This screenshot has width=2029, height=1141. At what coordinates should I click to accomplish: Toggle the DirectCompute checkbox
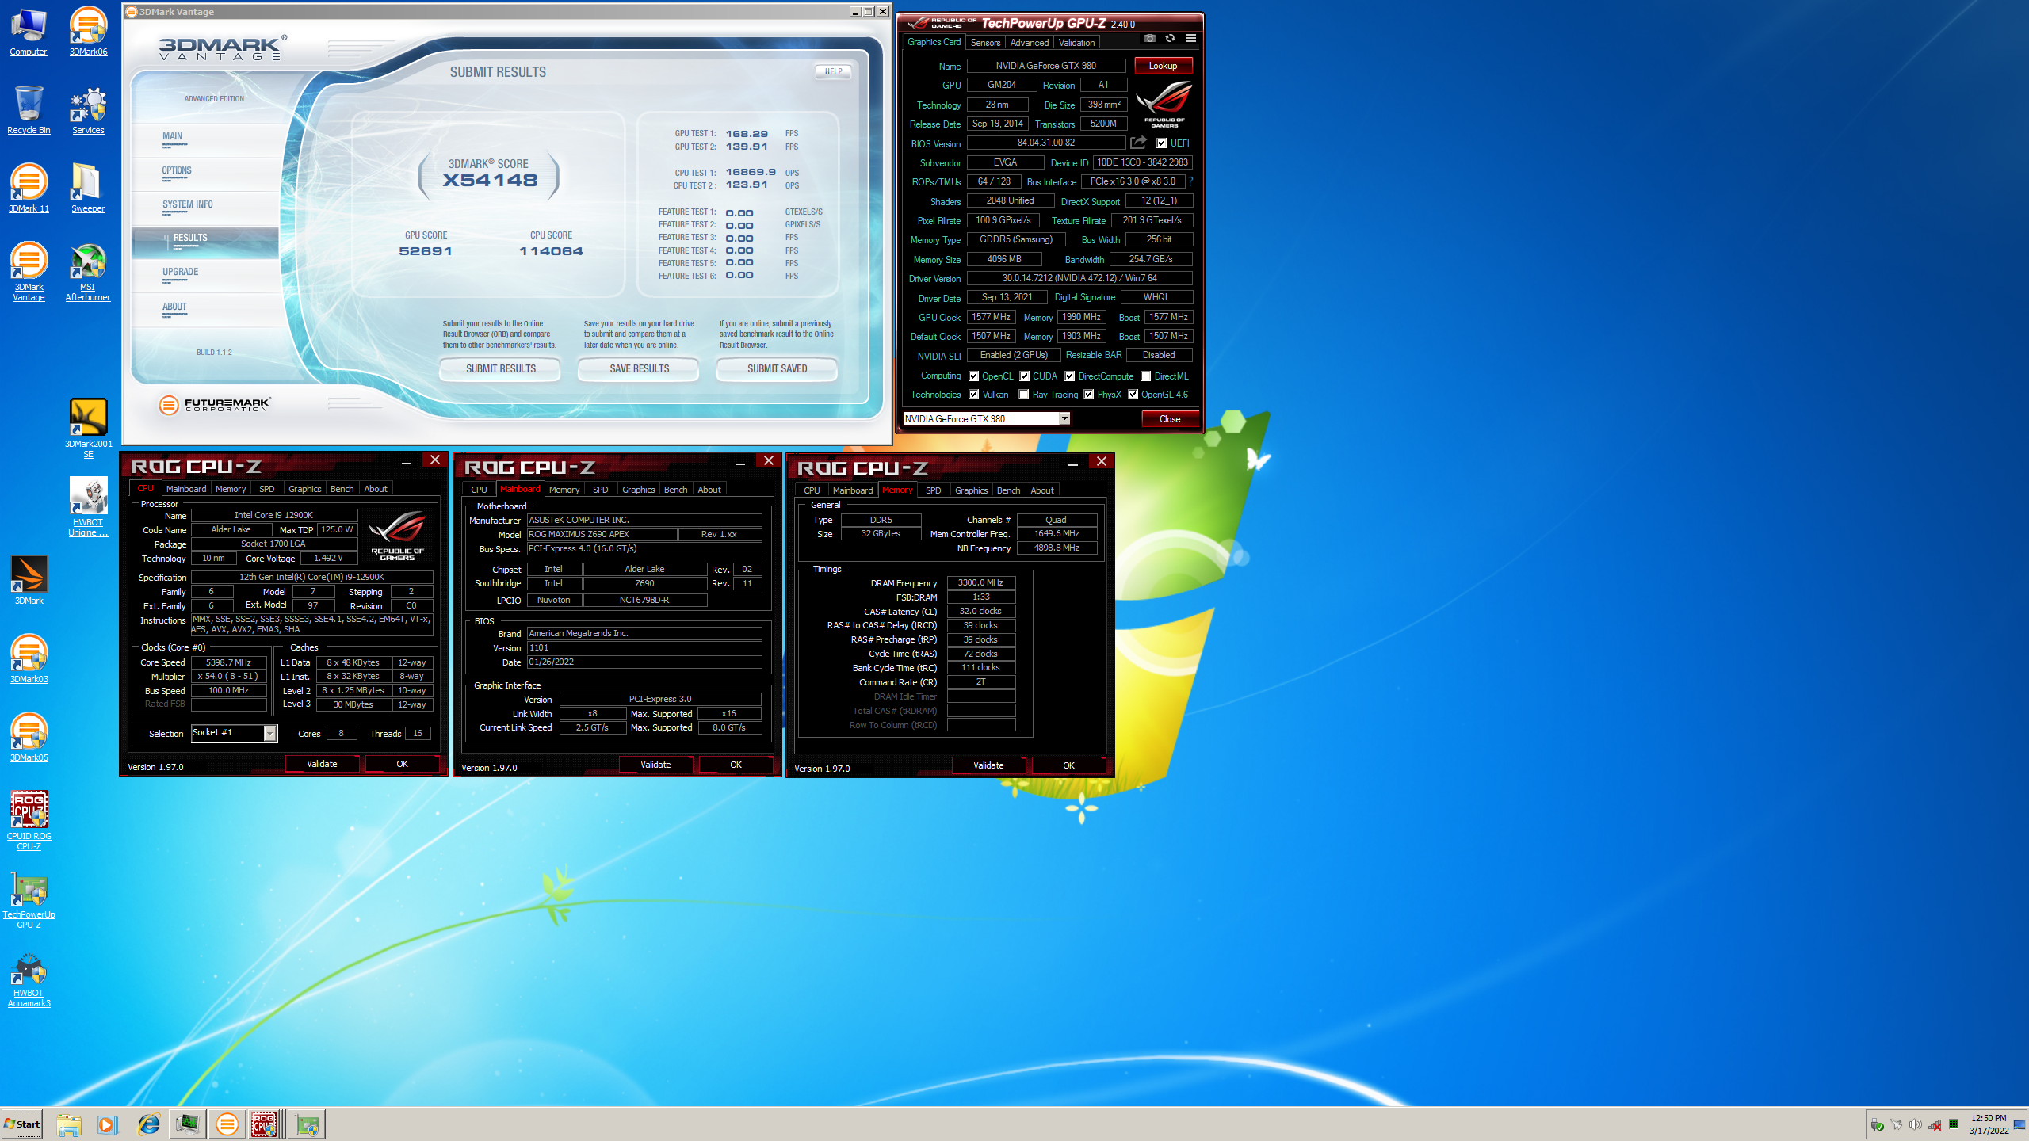click(1070, 376)
